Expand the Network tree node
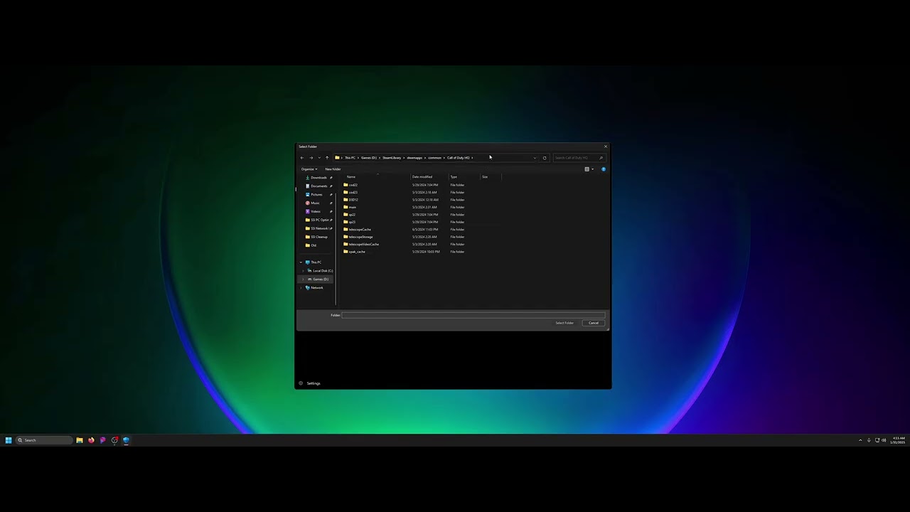This screenshot has height=512, width=910. 301,288
